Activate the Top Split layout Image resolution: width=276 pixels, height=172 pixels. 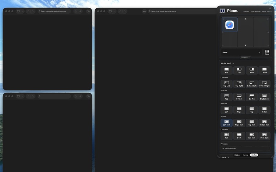(252, 123)
